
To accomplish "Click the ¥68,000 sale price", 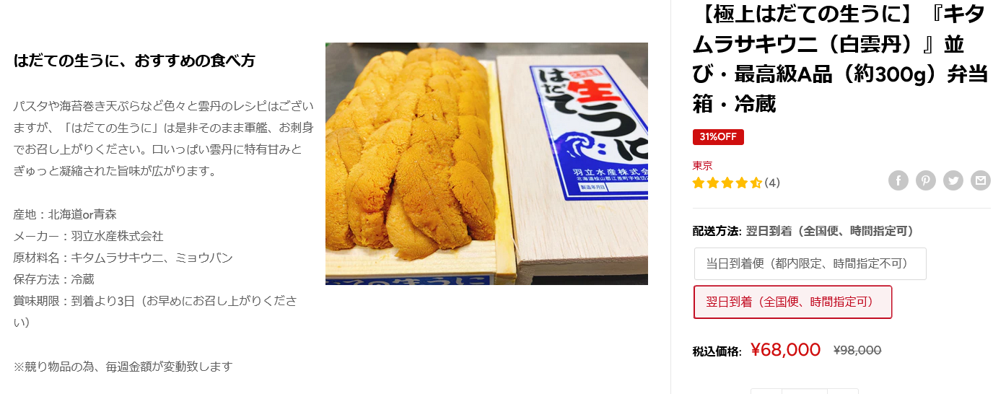I will pos(786,350).
